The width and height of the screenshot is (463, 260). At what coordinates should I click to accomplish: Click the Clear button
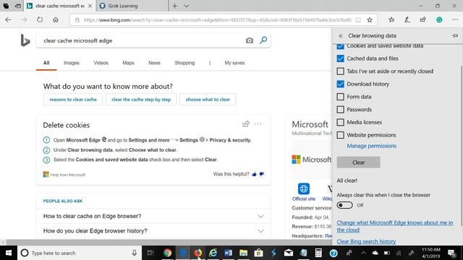coord(359,162)
